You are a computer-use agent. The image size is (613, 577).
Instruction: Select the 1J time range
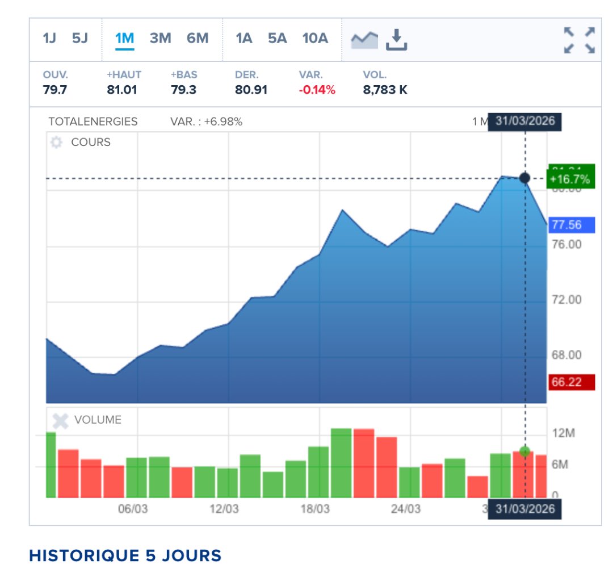click(x=49, y=39)
